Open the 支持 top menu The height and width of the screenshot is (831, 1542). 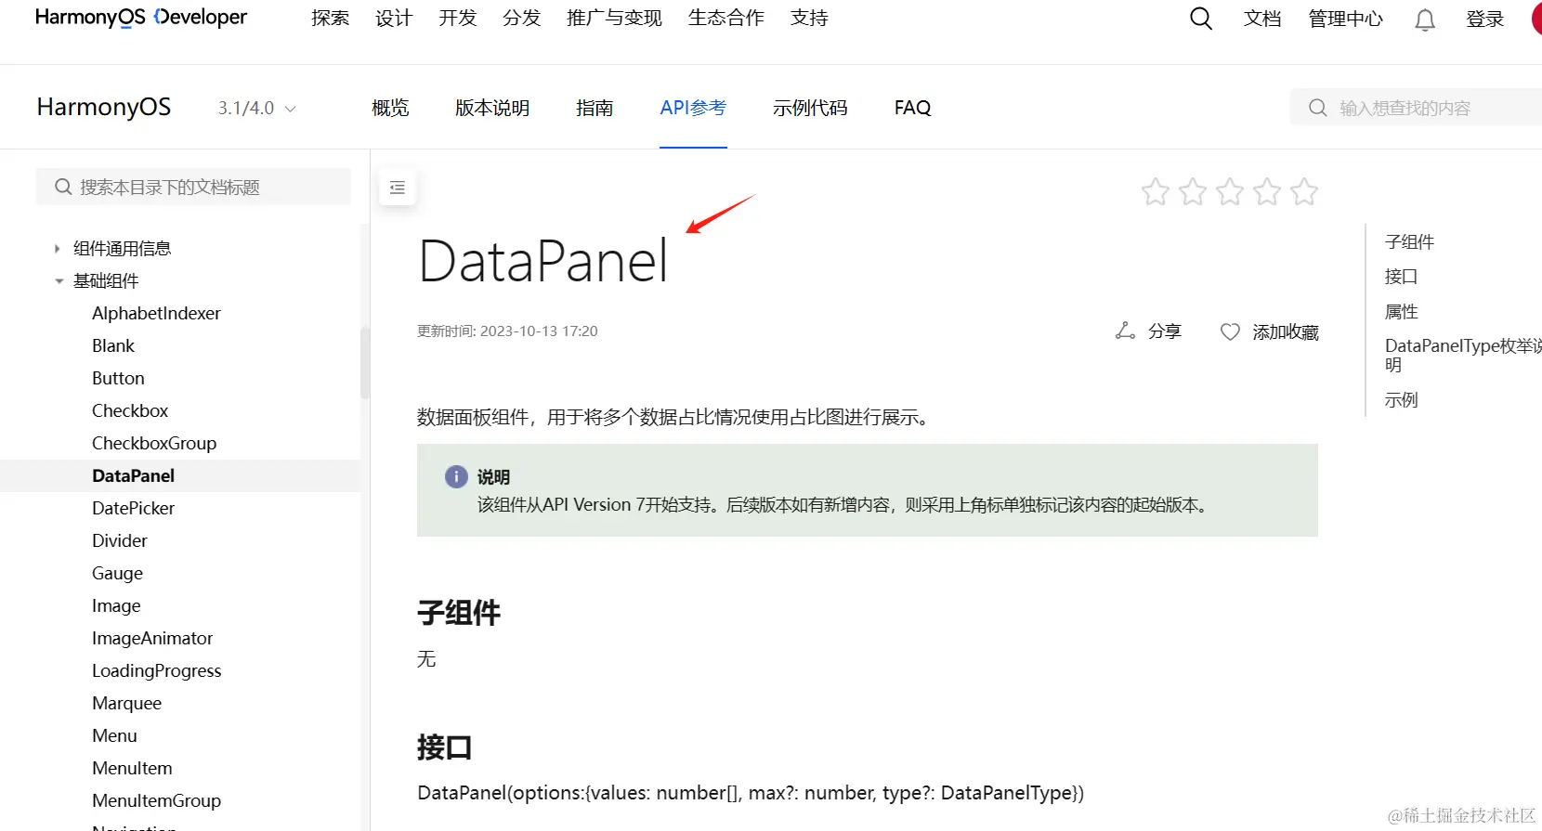coord(809,19)
